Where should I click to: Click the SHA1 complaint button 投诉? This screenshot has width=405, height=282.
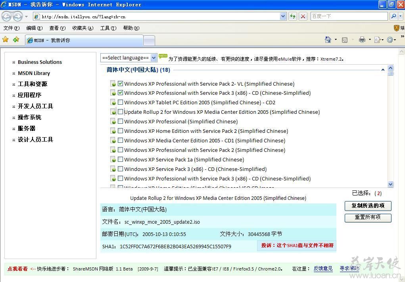coord(297,246)
